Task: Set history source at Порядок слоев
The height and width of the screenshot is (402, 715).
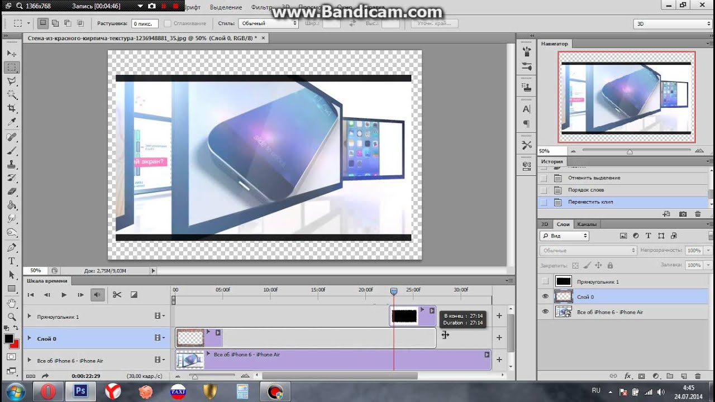Action: [544, 190]
